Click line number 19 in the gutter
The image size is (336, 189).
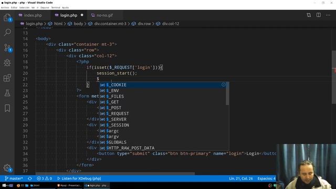(25, 67)
